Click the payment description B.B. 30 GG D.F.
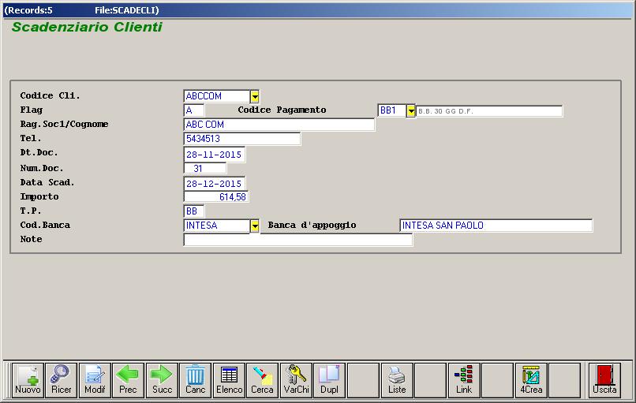Screen dimensions: 636x403 click(x=489, y=110)
